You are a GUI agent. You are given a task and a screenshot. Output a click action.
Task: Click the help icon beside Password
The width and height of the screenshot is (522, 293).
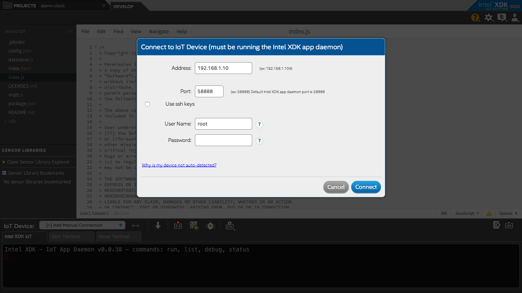[259, 141]
